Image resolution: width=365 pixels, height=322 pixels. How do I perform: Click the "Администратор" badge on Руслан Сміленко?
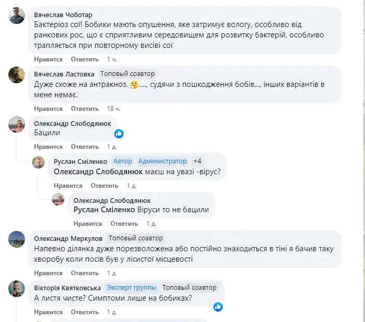pyautogui.click(x=162, y=161)
